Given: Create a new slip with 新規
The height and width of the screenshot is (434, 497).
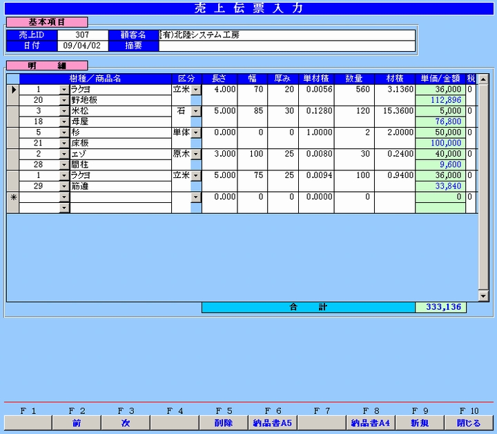Looking at the screenshot, I should tap(420, 423).
